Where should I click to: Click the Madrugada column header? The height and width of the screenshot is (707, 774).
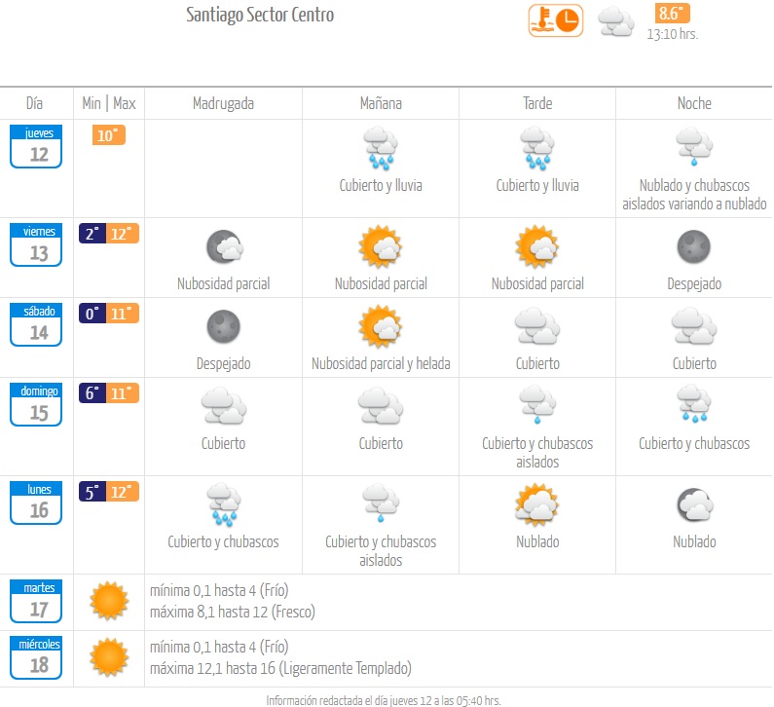223,103
